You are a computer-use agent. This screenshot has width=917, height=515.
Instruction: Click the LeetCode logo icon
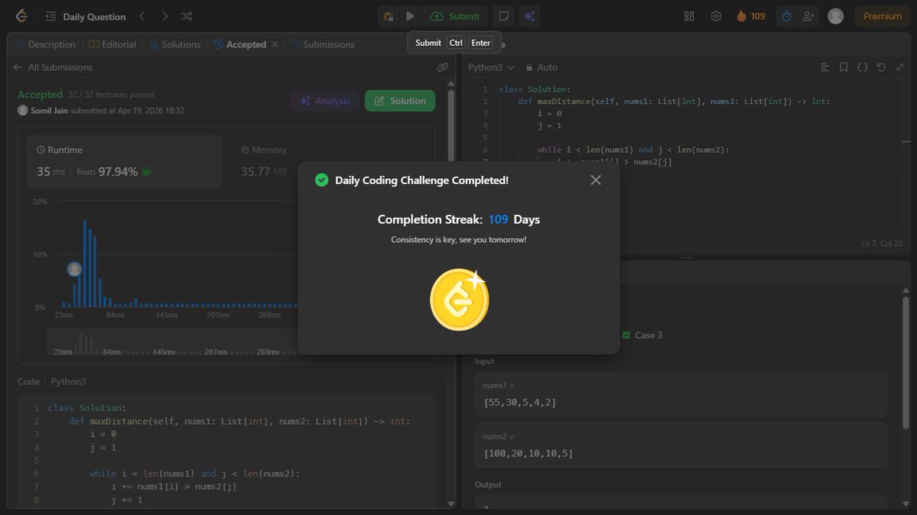click(21, 16)
